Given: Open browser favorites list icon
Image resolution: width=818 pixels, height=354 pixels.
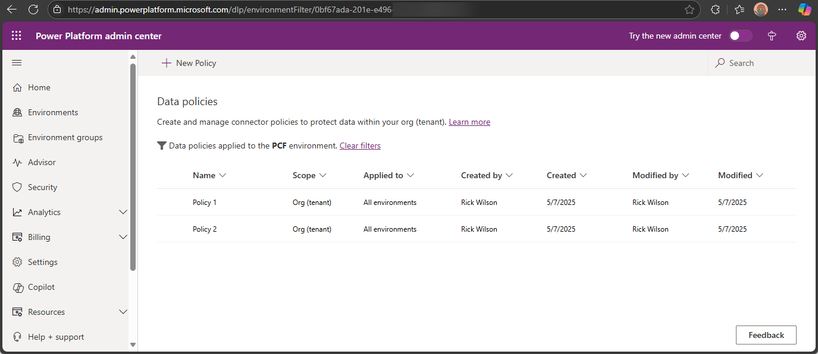Looking at the screenshot, I should point(739,10).
